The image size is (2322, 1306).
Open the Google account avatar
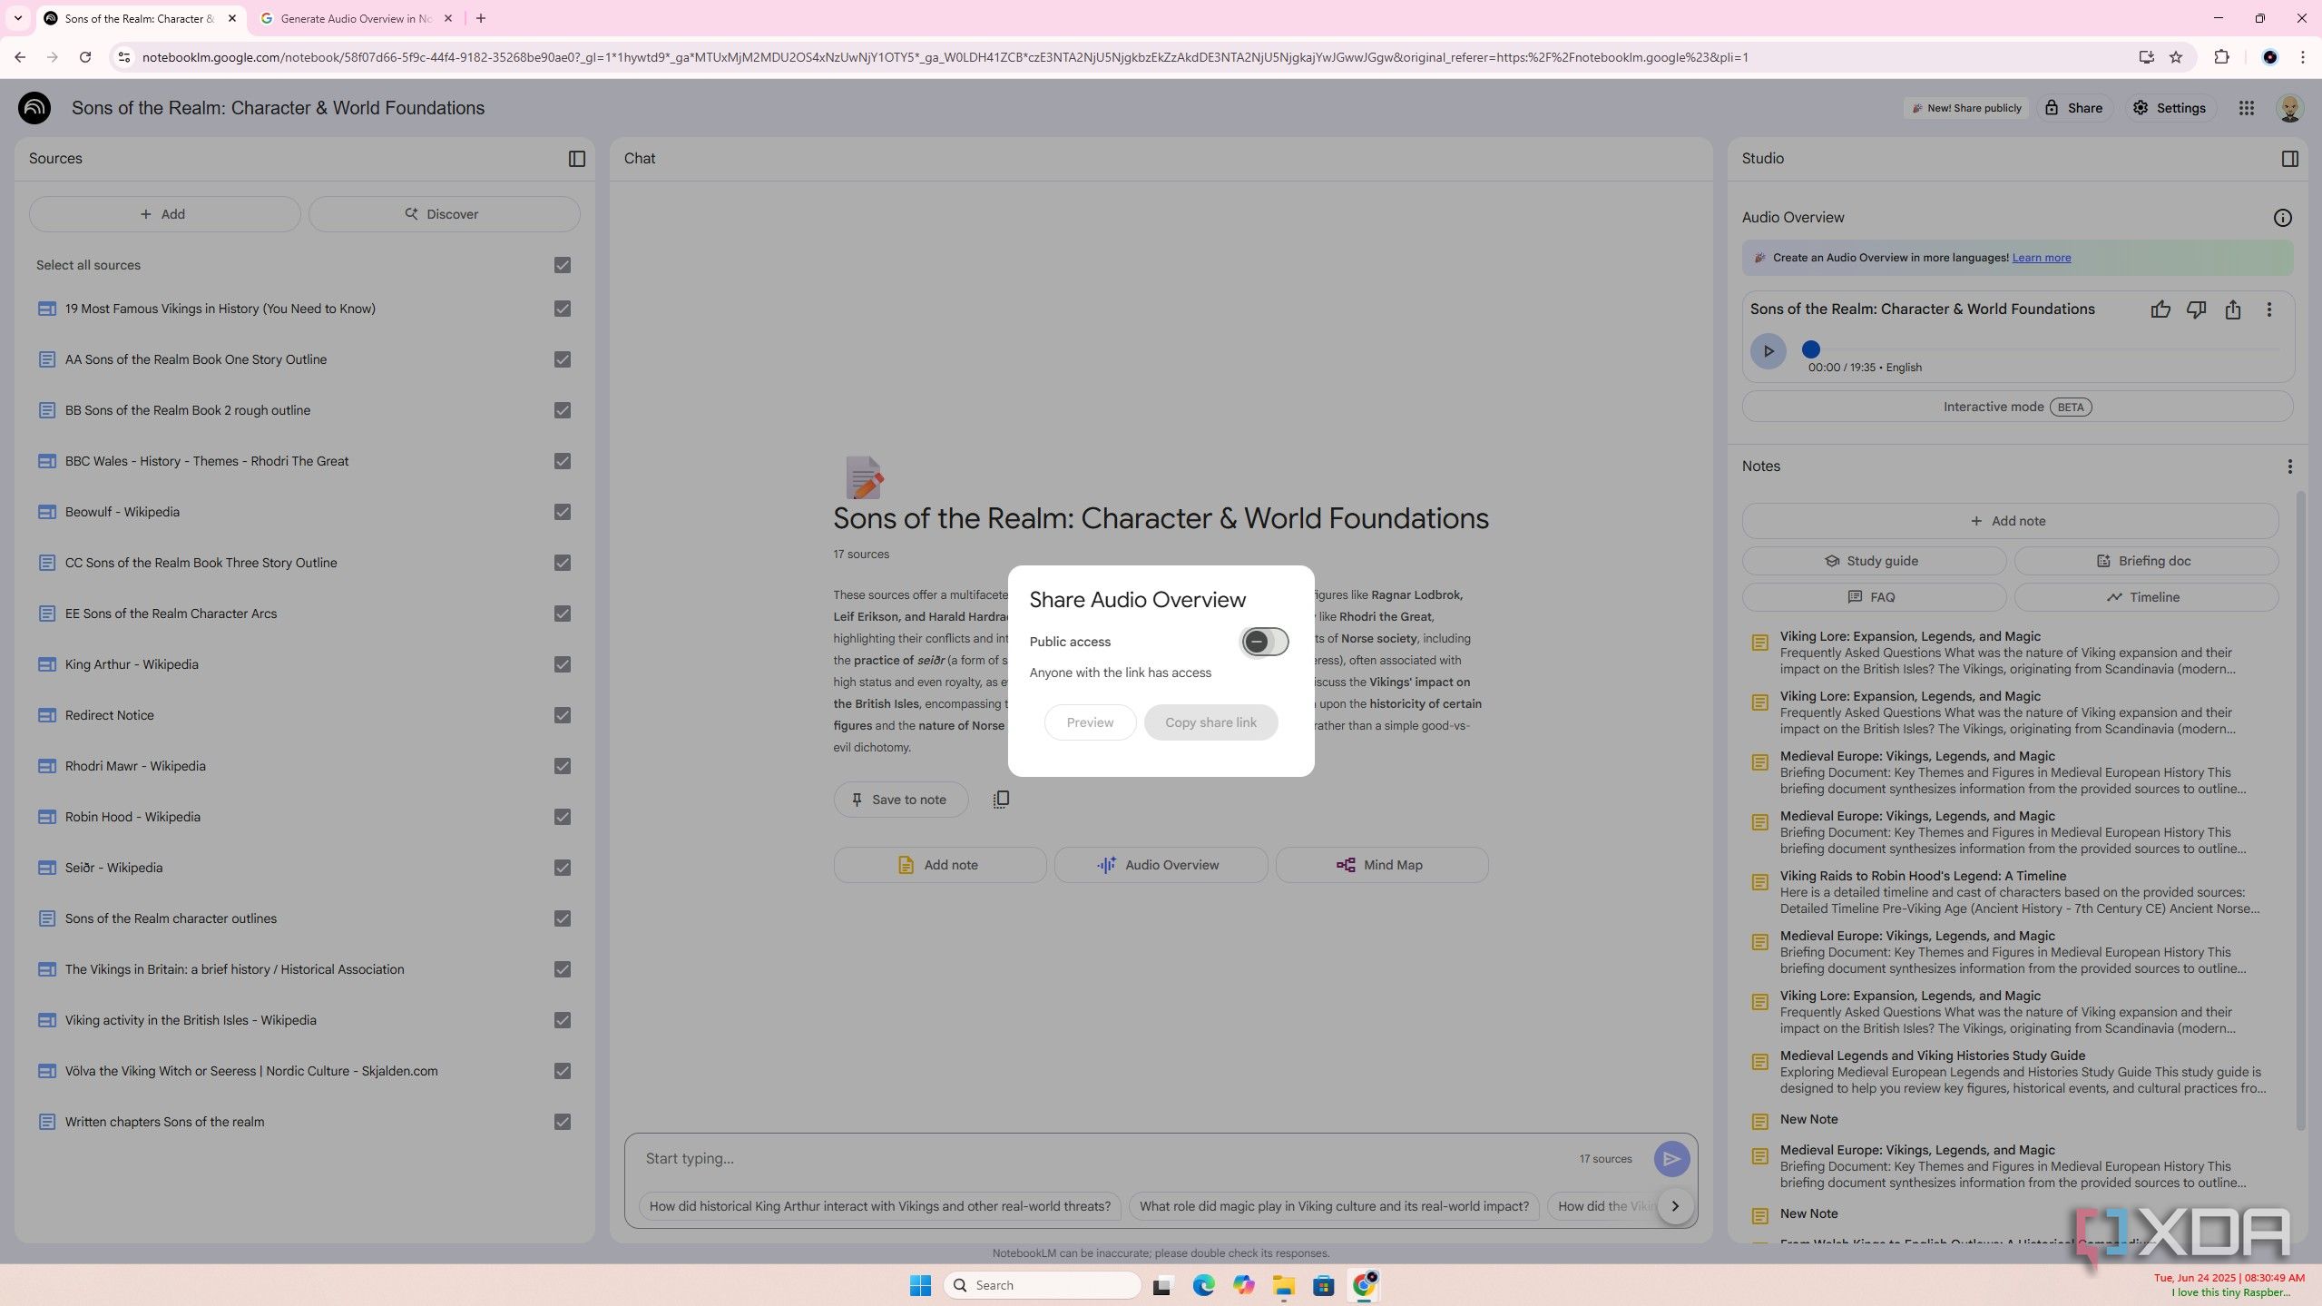click(2289, 108)
